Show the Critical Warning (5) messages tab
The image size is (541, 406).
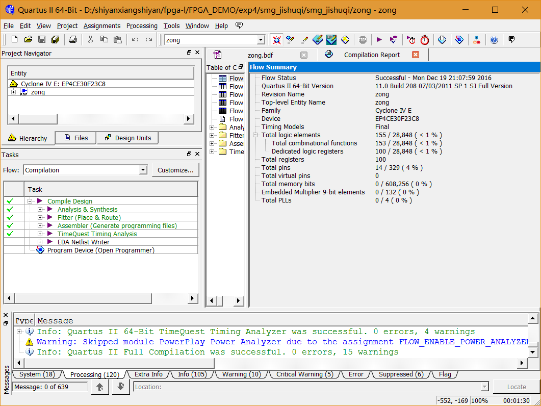point(304,374)
